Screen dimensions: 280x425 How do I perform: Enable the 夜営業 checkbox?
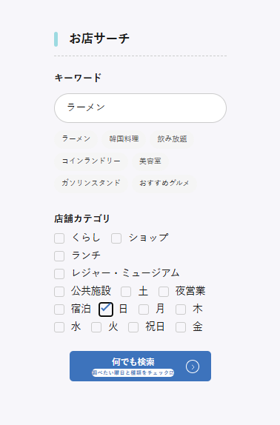(x=164, y=292)
